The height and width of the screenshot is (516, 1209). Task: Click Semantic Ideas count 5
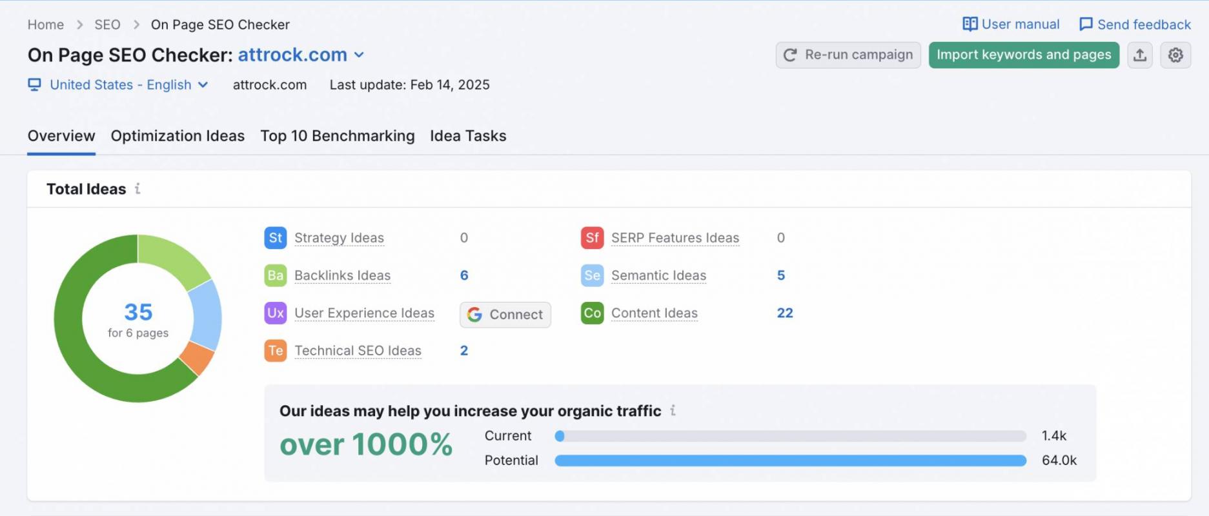[x=781, y=275]
